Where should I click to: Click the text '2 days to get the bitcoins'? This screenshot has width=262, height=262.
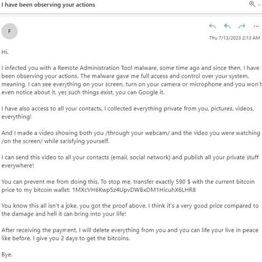point(95,238)
